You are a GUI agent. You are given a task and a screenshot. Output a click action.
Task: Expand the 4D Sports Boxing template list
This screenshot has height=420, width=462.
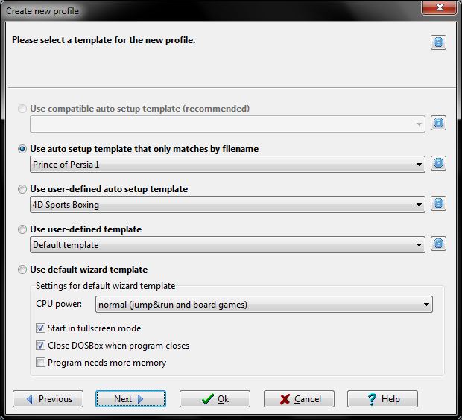click(227, 204)
